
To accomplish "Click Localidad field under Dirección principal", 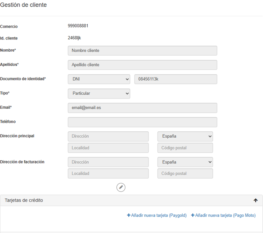I will pos(108,148).
